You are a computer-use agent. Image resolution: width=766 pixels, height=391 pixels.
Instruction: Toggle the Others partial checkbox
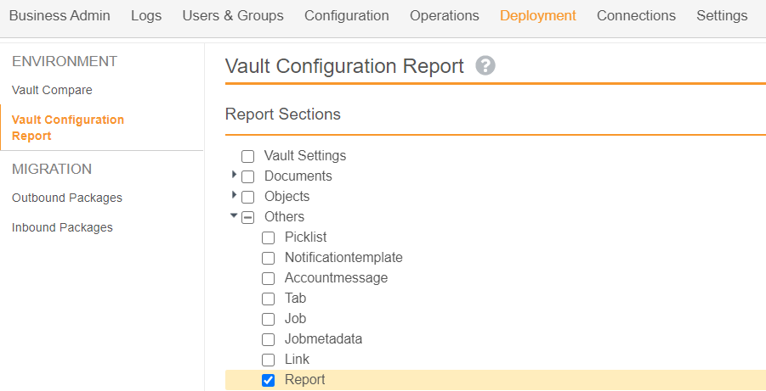click(x=248, y=217)
